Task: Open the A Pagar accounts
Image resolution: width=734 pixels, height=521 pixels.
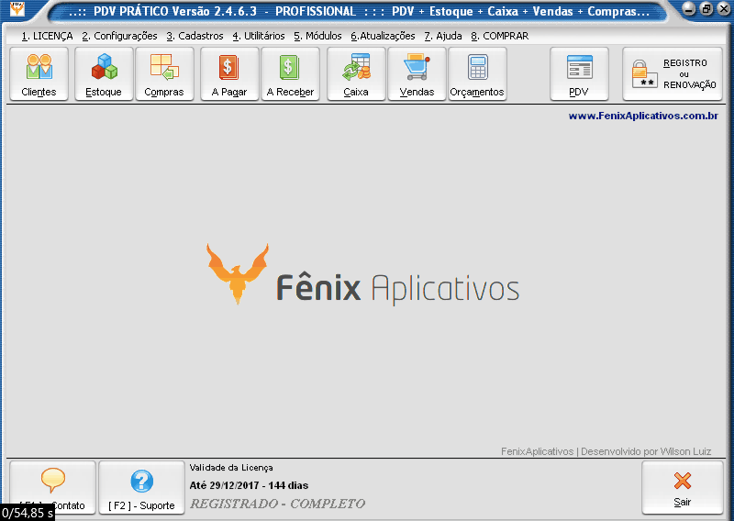Action: (229, 73)
